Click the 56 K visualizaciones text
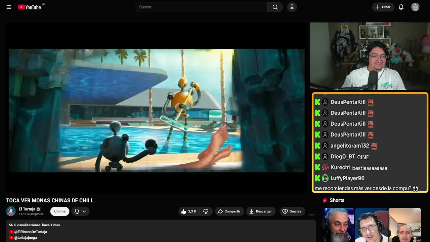 pyautogui.click(x=25, y=225)
